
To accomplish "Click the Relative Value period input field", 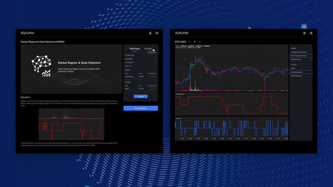I will point(153,77).
